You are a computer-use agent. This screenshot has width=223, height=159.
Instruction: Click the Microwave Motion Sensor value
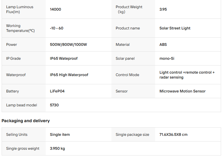[183, 91]
